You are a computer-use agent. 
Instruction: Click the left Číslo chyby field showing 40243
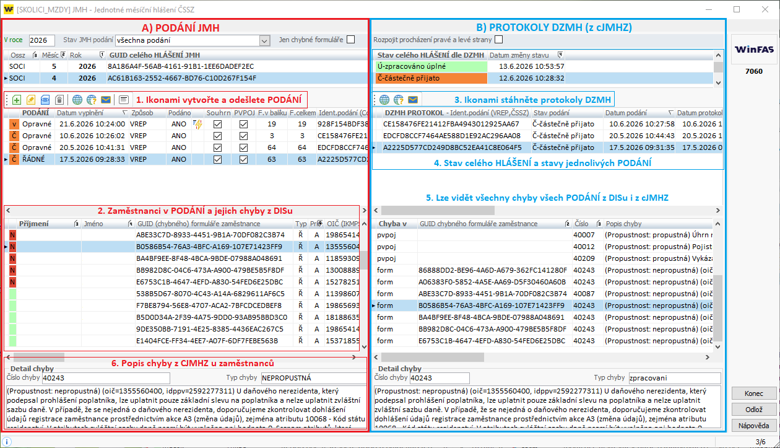pos(105,378)
